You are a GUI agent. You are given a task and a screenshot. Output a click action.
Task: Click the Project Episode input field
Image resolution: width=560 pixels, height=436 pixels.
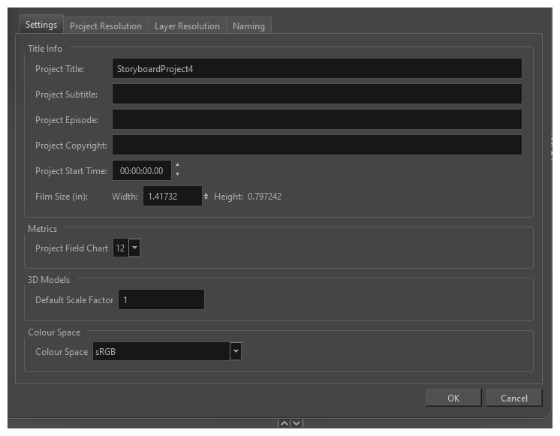click(x=317, y=119)
